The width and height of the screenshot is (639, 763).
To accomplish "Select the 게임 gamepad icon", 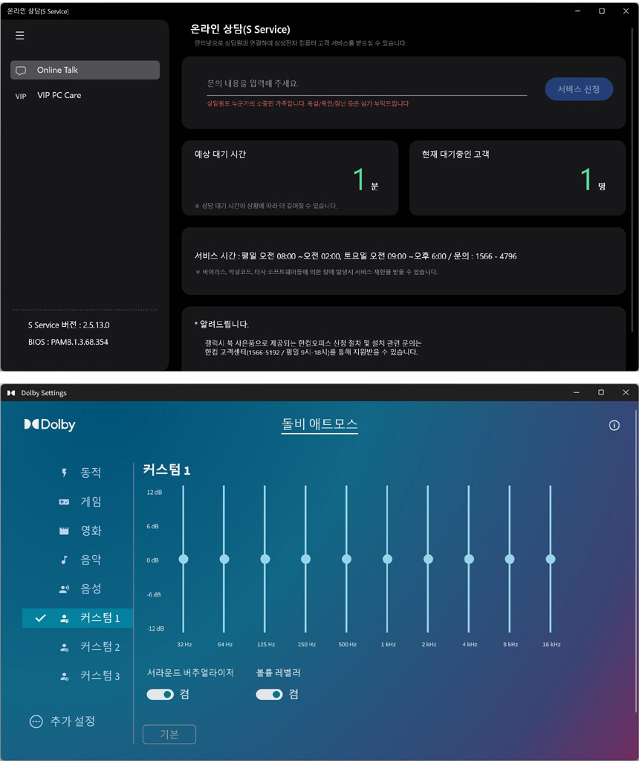I will 64,502.
